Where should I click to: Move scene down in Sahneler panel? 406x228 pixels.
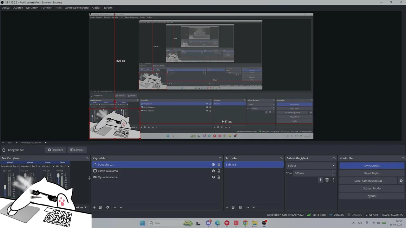click(254, 207)
